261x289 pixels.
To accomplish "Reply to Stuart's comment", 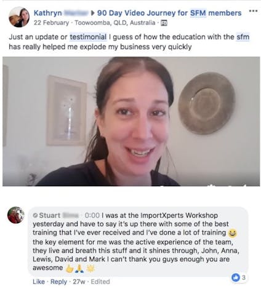I will 58,282.
